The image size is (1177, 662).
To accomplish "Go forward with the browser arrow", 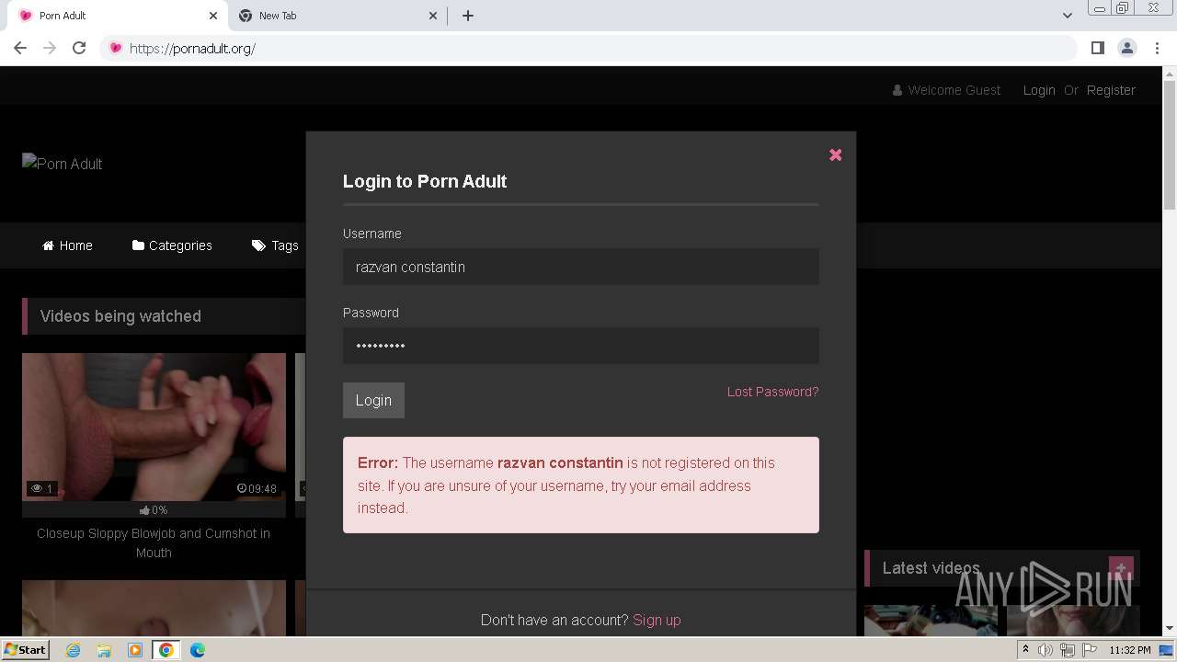I will point(50,48).
